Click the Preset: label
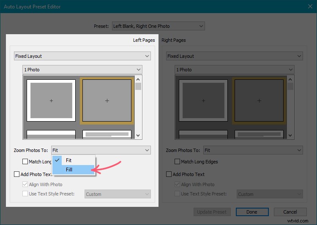The height and width of the screenshot is (225, 317). coord(101,26)
